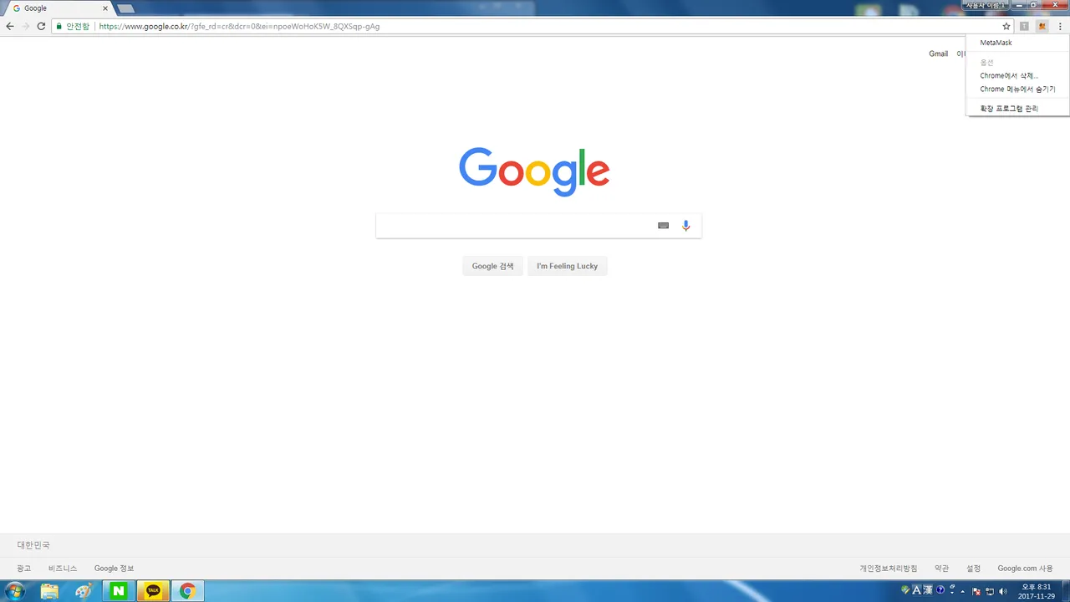
Task: Click the MetaMask fox extension icon
Action: pyautogui.click(x=1042, y=26)
